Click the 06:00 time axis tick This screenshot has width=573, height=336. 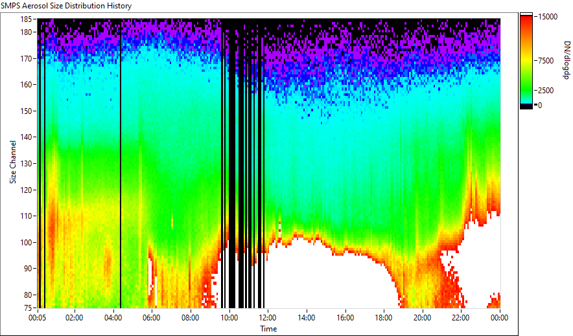[x=151, y=318]
